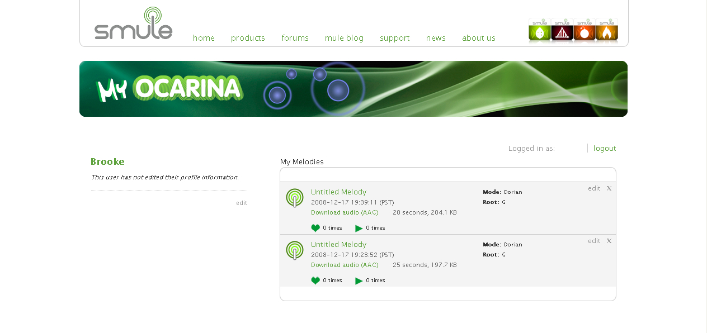Open the green Ocarina app icon
Viewport: 707px width, 333px height.
click(539, 31)
